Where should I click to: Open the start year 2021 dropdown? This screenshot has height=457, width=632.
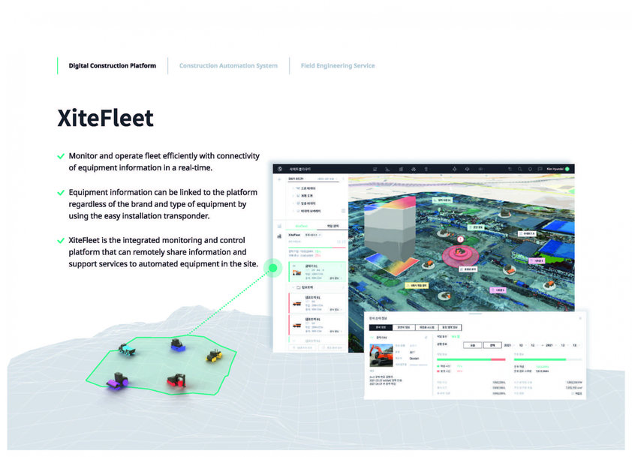click(510, 345)
